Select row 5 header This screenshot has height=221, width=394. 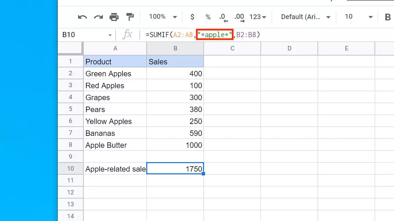(x=70, y=109)
